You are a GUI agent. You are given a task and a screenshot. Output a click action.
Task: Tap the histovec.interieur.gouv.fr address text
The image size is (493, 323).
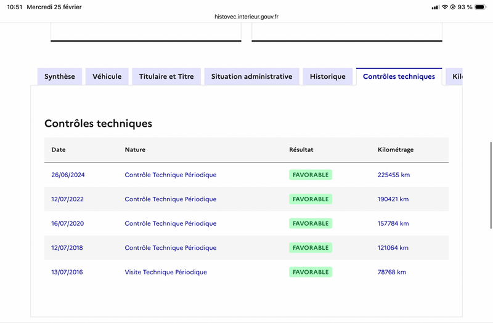tap(246, 17)
